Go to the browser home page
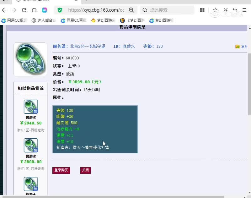This screenshot has width=251, height=198. pyautogui.click(x=34, y=10)
